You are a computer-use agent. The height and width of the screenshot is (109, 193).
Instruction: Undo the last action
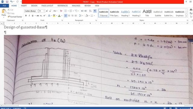point(11,2)
